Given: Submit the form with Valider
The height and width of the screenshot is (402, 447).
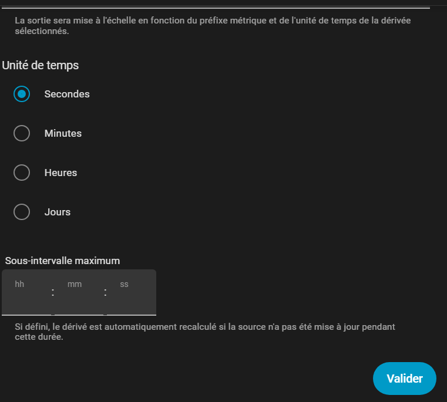Looking at the screenshot, I should (x=405, y=379).
